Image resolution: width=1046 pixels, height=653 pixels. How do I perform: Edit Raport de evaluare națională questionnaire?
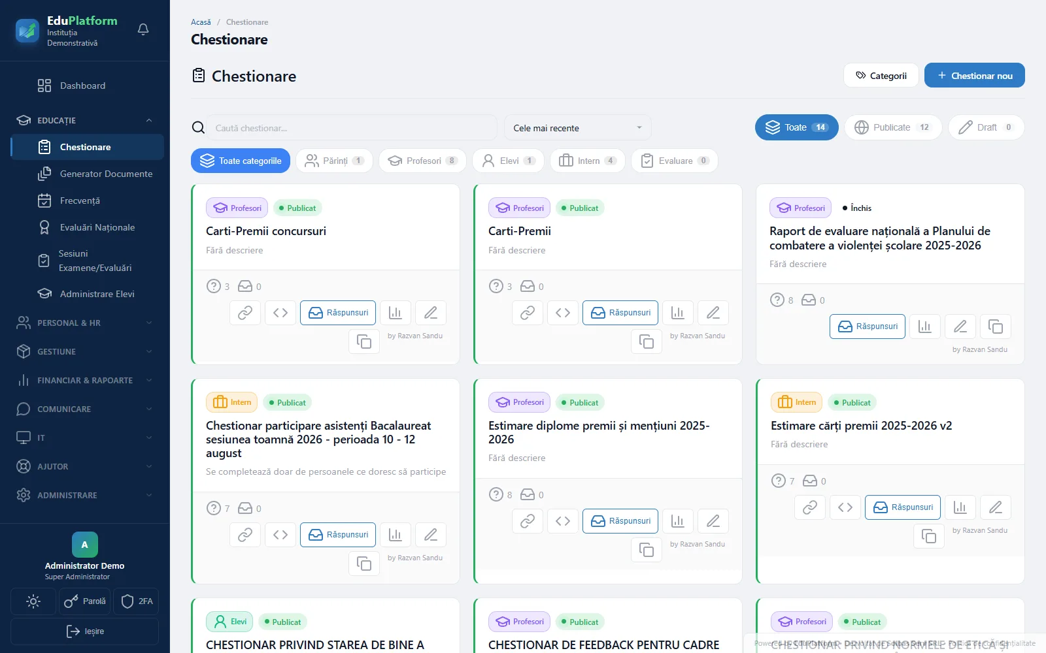(960, 326)
